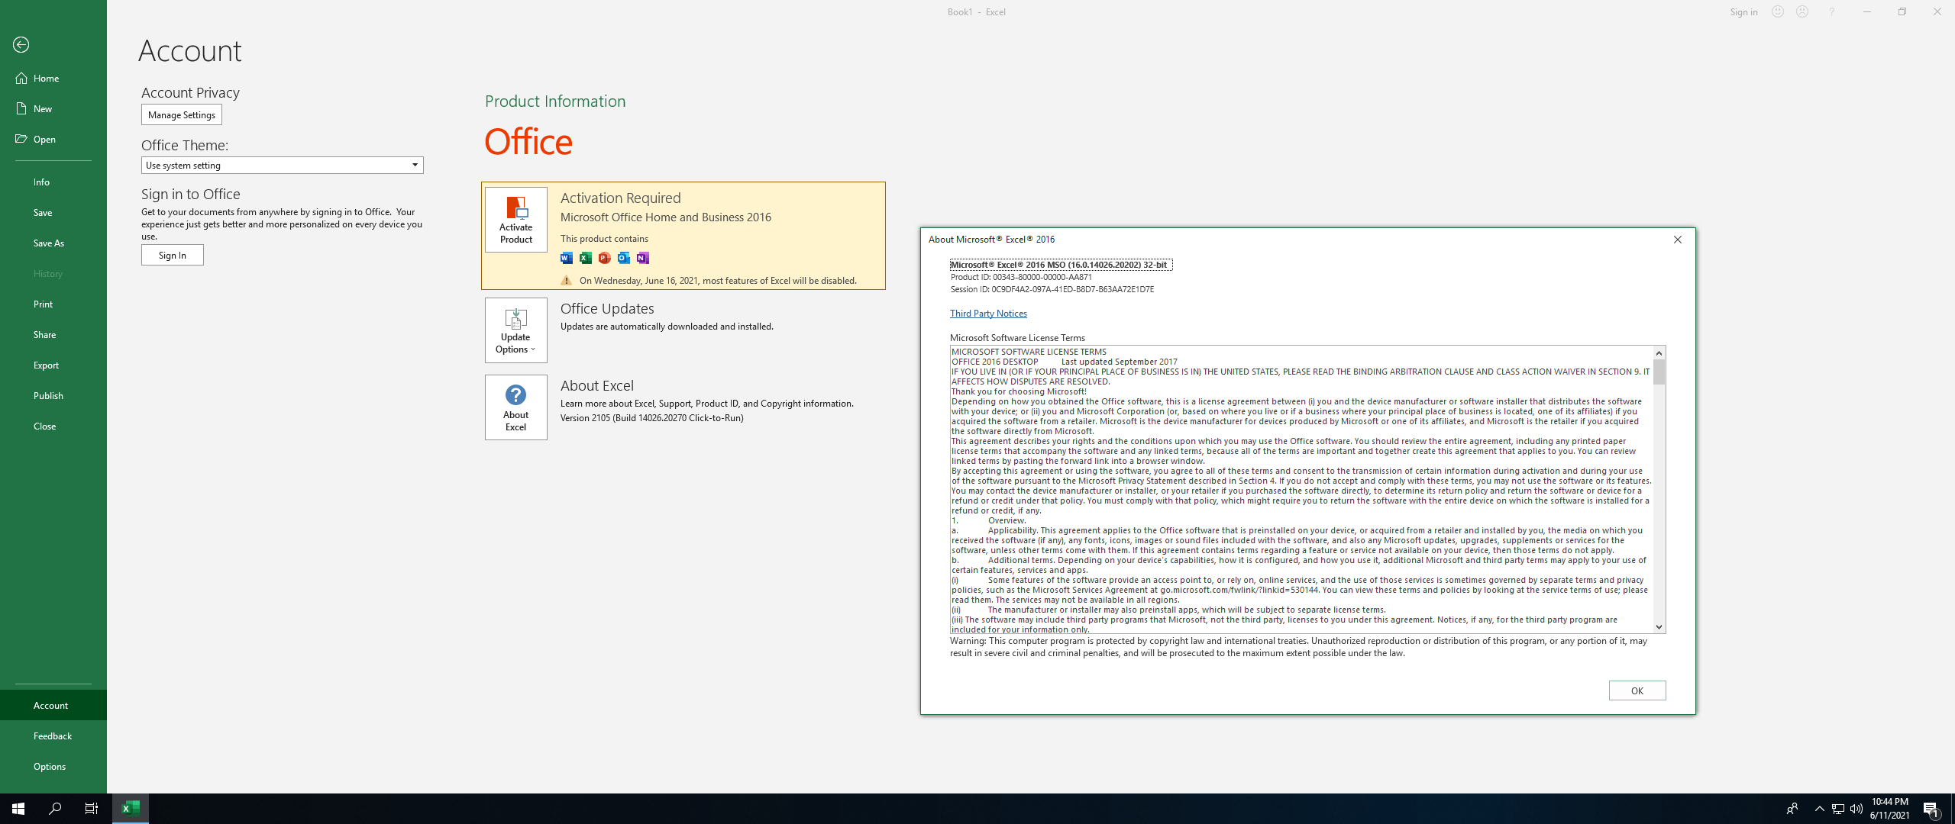Select the Account page in sidebar
Screen dimensions: 1955x824
[53, 705]
